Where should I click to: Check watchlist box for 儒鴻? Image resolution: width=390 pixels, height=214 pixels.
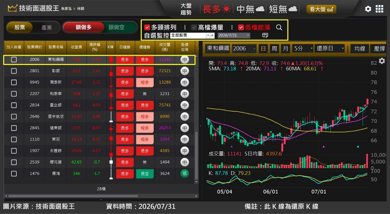click(14, 174)
